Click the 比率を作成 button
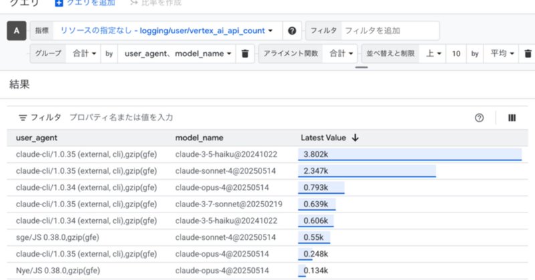Viewport: 535px width, 280px height. coord(156,3)
